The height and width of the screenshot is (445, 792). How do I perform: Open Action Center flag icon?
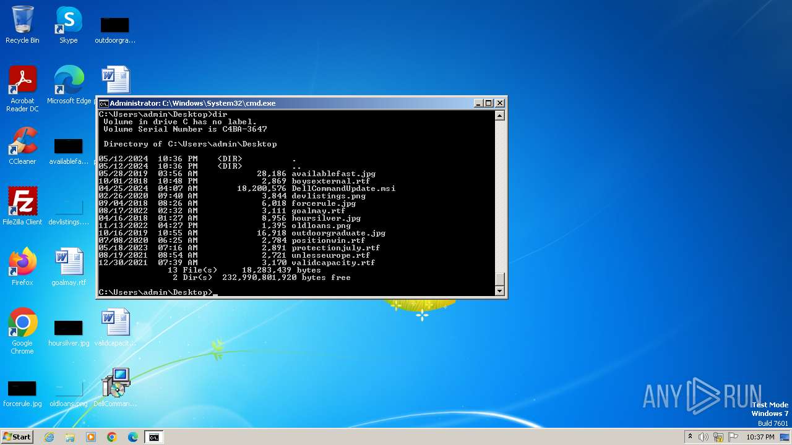[x=733, y=437]
